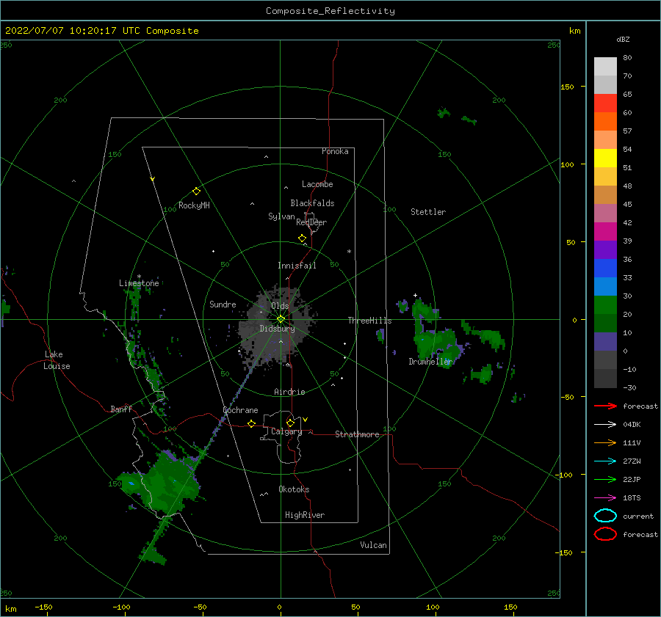Screen dimensions: 661x617
Task: Click the dBZ legend heading
Action: pos(623,40)
